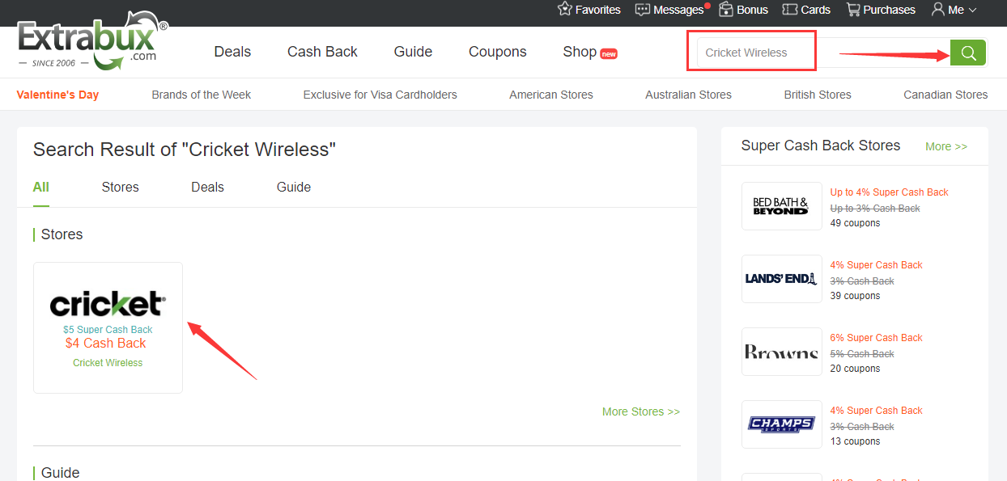Screen dimensions: 1007x481
Task: Open Exclusive for Visa Cardholders
Action: (380, 95)
